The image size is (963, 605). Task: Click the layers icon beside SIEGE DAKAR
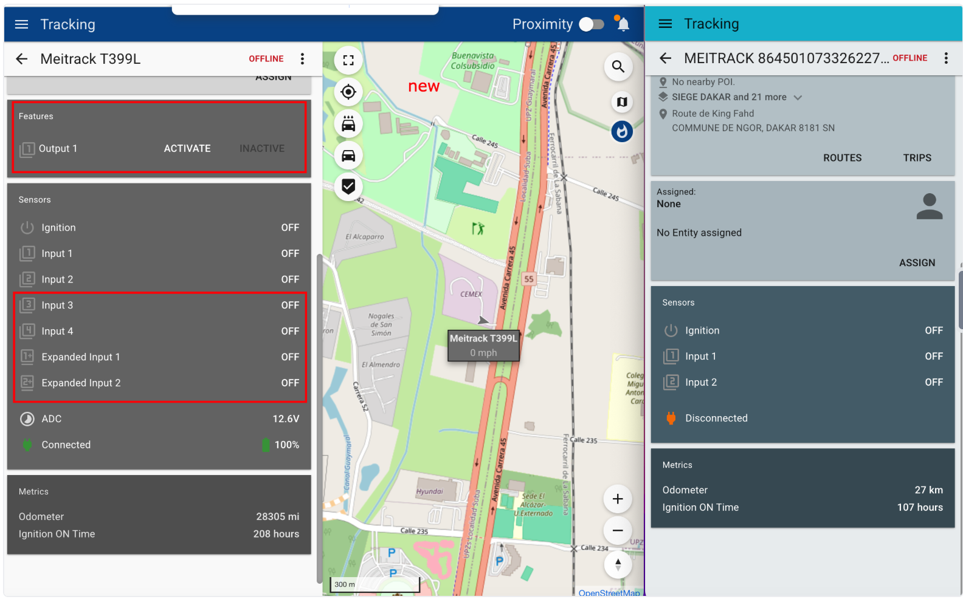coord(663,97)
